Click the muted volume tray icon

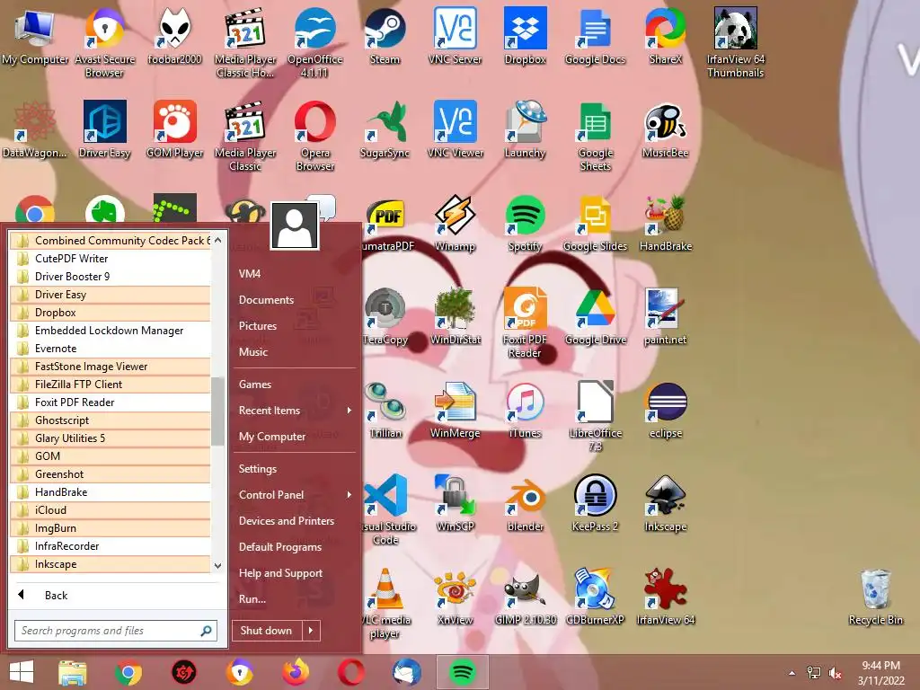[x=836, y=673]
